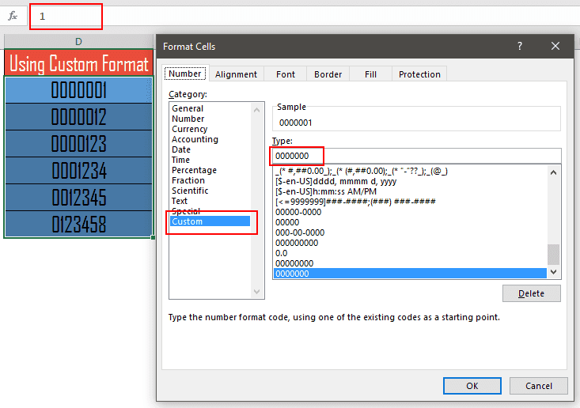The image size is (580, 408).
Task: Select the 00000-0000 format code
Action: 298,212
